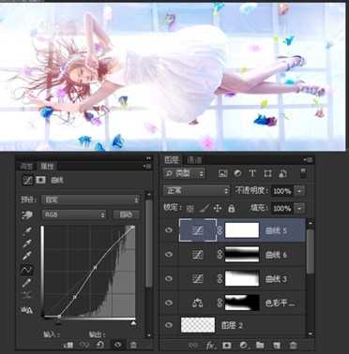This screenshot has height=354, width=349.
Task: Filter layers by smart objects
Action: pyautogui.click(x=282, y=173)
